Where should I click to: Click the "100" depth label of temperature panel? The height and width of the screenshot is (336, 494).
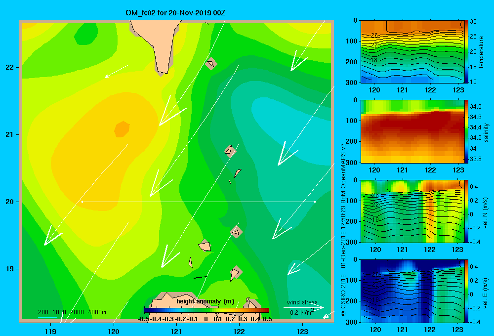tap(352, 41)
